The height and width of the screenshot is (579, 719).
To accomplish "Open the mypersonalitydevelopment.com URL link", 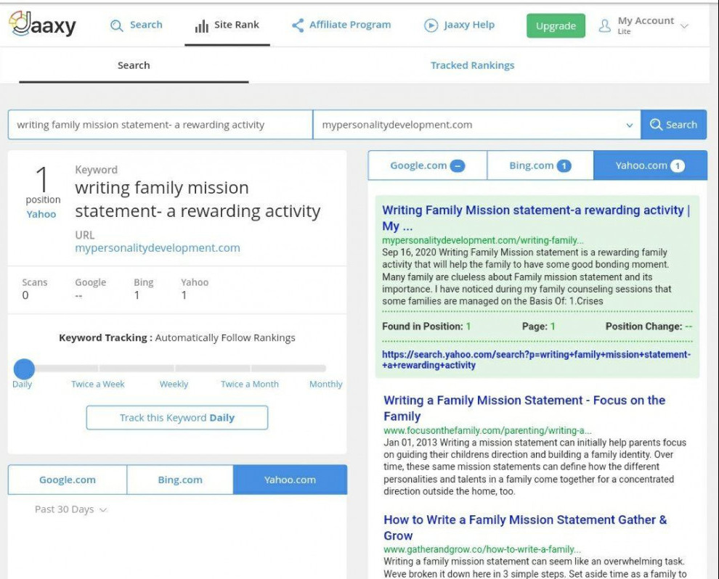I will coord(158,248).
